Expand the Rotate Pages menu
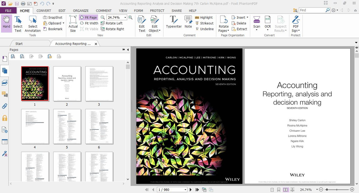359x193 pixels. (224, 23)
